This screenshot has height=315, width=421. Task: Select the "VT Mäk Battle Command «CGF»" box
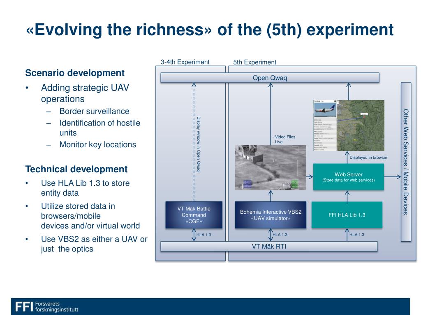click(x=194, y=215)
